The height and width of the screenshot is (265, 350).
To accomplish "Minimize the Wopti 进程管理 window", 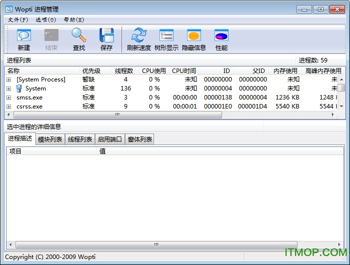I will (x=304, y=9).
